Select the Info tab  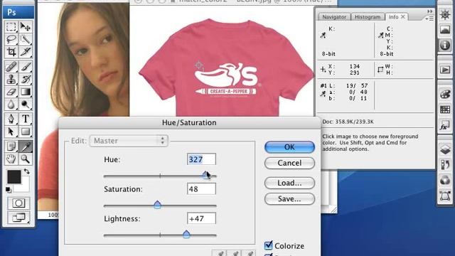point(393,17)
